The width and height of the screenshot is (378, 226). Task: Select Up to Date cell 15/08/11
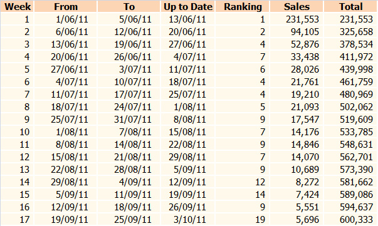188,132
